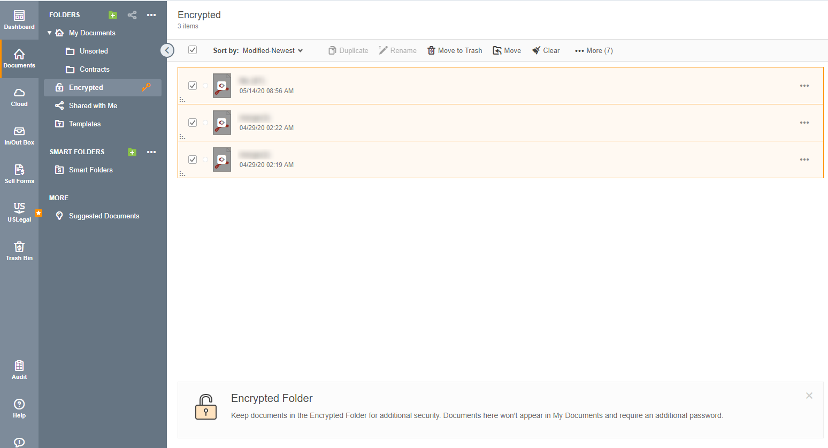This screenshot has height=448, width=828.
Task: Uncheck the document dated 04/29/20 02:22 AM
Action: point(193,123)
